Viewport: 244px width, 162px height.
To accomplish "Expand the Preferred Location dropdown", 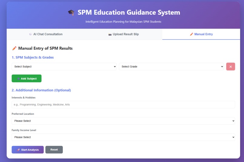I will pos(123,121).
